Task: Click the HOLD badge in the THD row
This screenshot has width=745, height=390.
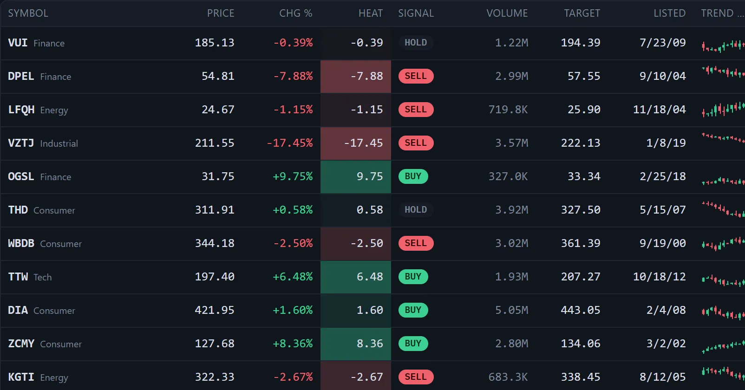Action: pos(416,210)
